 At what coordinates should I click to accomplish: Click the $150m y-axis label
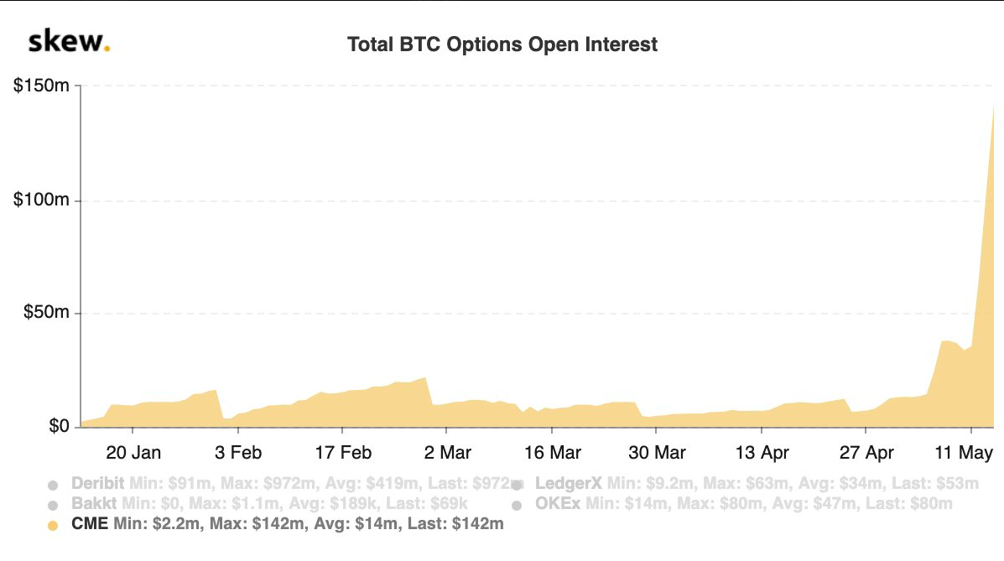[41, 86]
